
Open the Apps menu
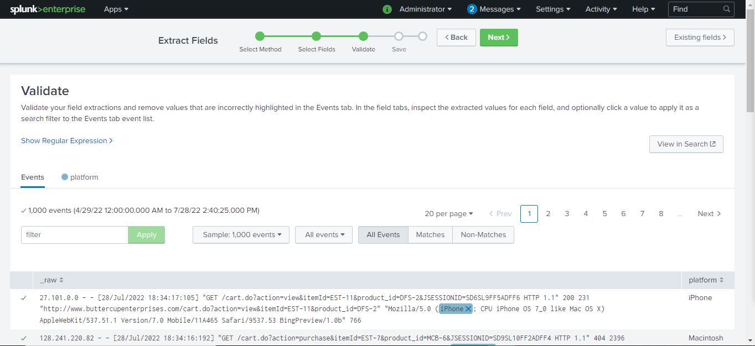coord(116,9)
